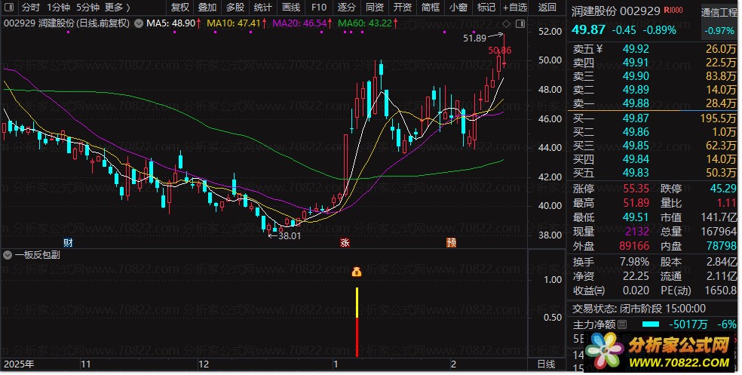Viewport: 742px width, 375px height.
Task: Click the 涨 marker icon on chart
Action: point(345,243)
